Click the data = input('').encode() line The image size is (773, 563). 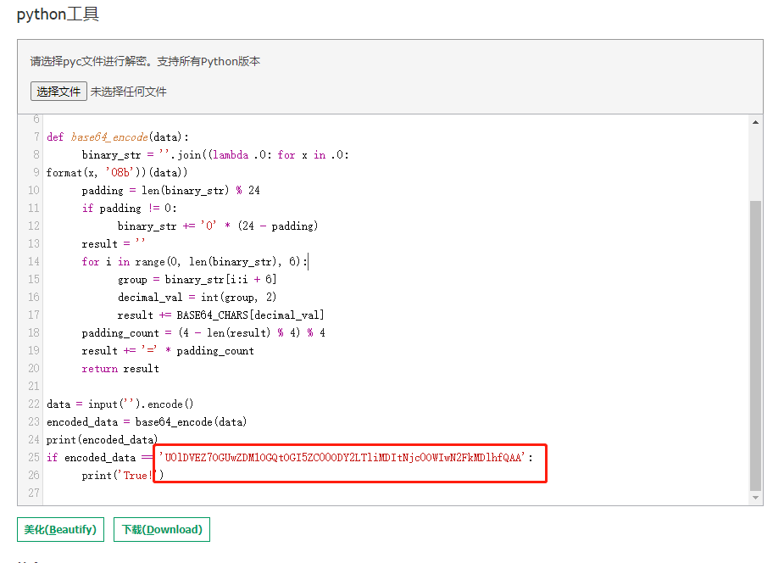[x=120, y=404]
